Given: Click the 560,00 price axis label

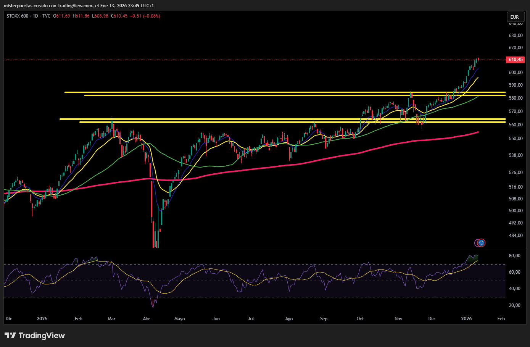Looking at the screenshot, I should tap(516, 125).
